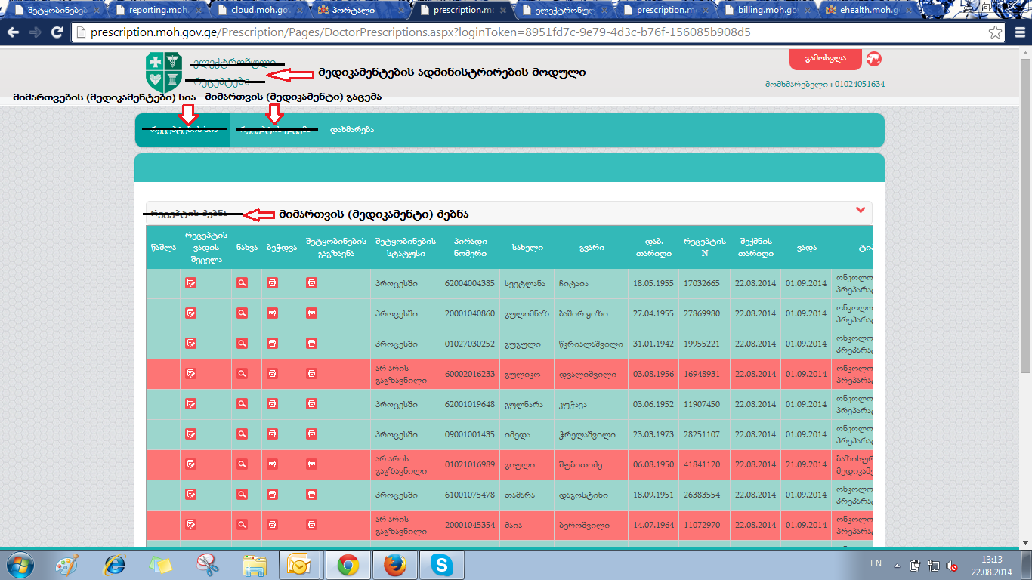
Task: Click print icon in გუგული row
Action: tap(272, 344)
